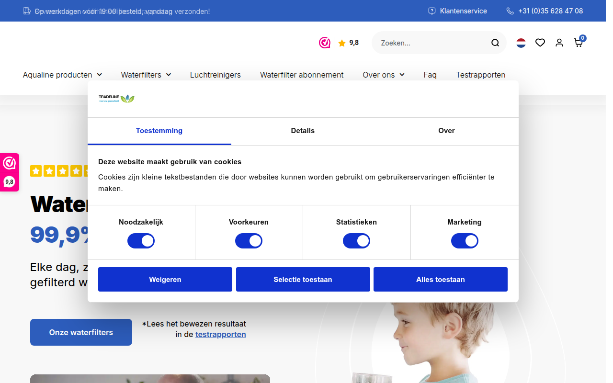The width and height of the screenshot is (613, 383).
Task: Open the shopping cart icon
Action: coord(579,42)
